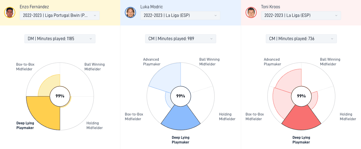Click 99% center circle in Enzo's chart

coord(60,96)
